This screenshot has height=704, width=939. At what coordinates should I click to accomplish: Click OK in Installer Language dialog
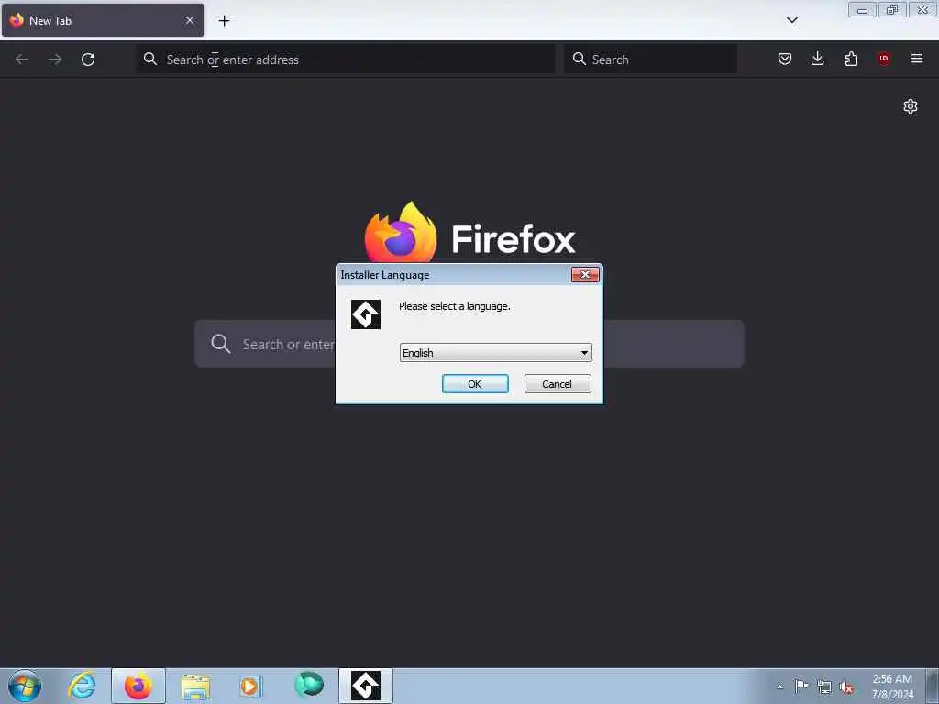475,384
